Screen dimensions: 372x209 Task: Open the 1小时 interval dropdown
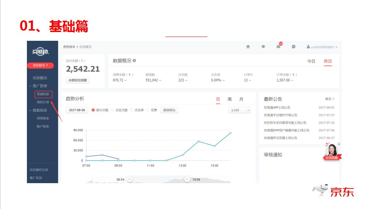240,110
